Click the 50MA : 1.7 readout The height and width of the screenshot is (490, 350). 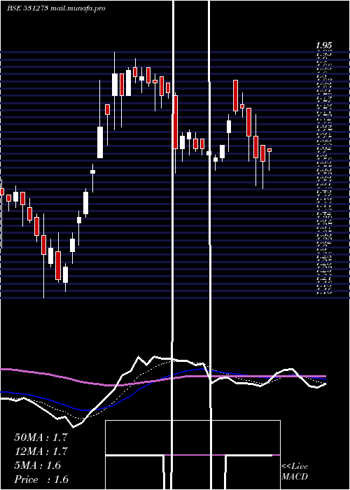click(x=41, y=437)
